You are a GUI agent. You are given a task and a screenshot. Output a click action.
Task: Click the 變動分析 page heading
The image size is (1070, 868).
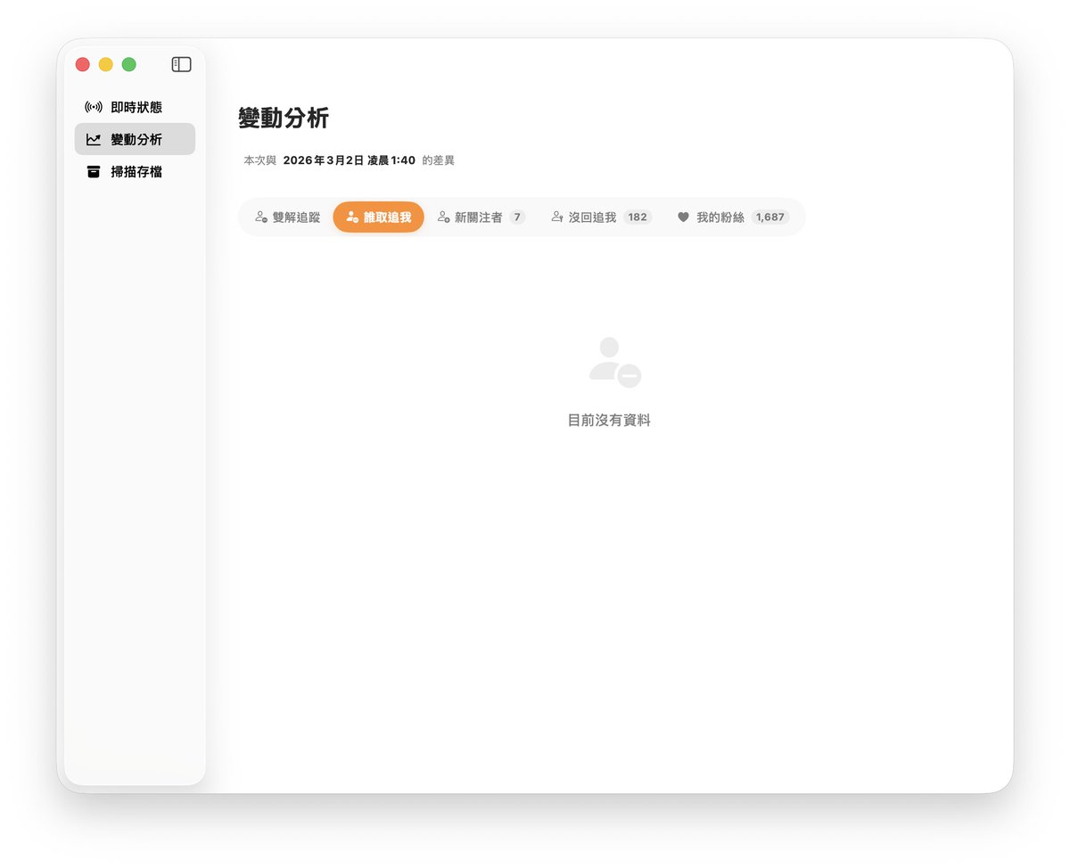284,118
